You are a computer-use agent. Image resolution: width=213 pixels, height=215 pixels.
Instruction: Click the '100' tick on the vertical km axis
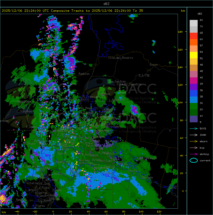[180, 103]
